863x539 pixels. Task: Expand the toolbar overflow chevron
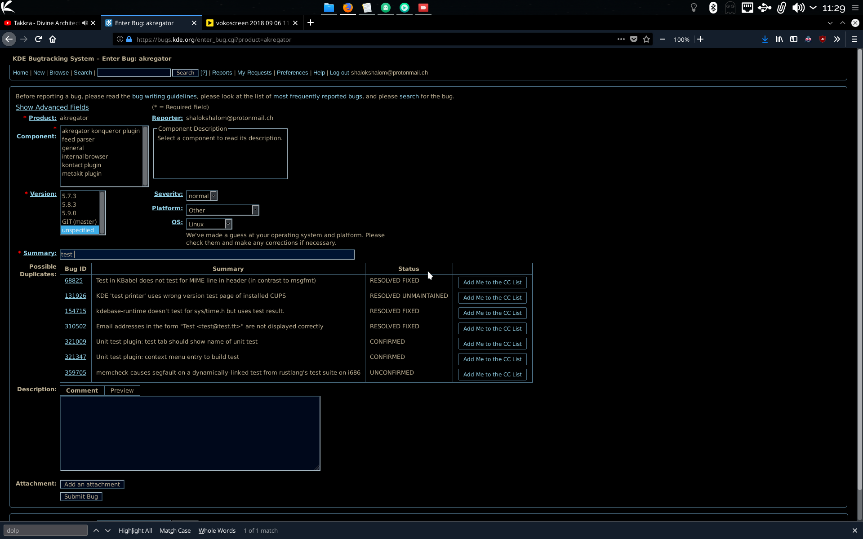pos(837,39)
